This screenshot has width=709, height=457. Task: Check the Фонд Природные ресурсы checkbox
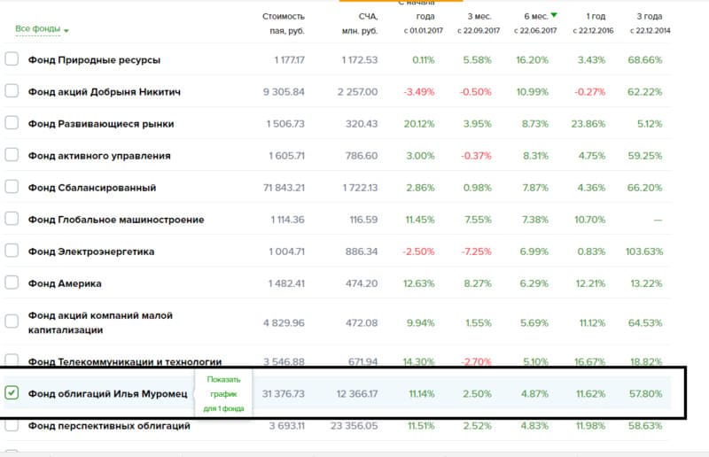(12, 59)
